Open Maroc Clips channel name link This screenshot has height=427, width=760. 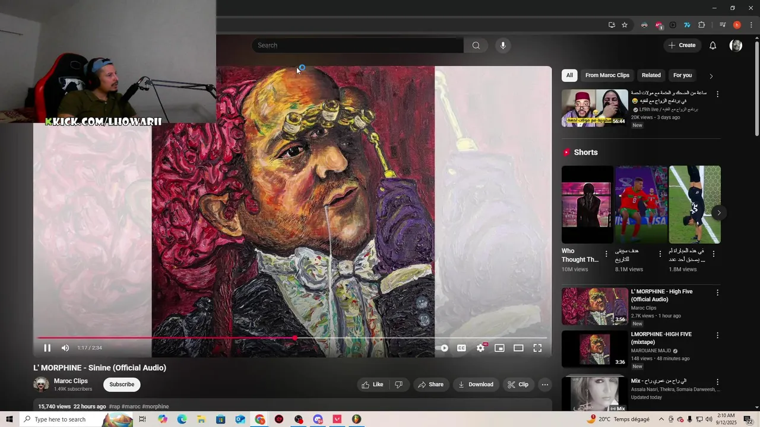click(x=71, y=381)
